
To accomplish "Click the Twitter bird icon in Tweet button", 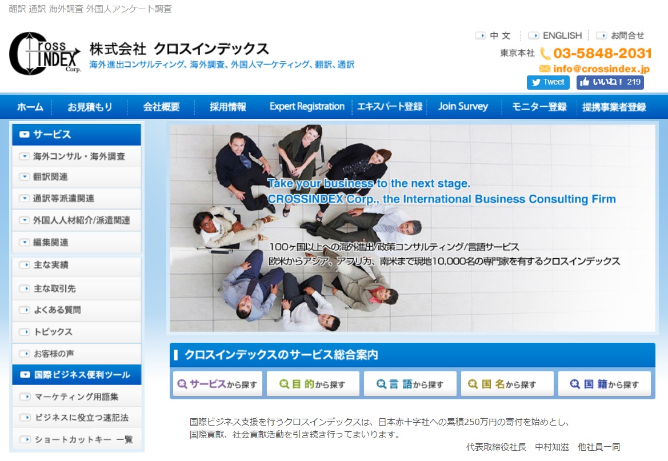I will [536, 82].
